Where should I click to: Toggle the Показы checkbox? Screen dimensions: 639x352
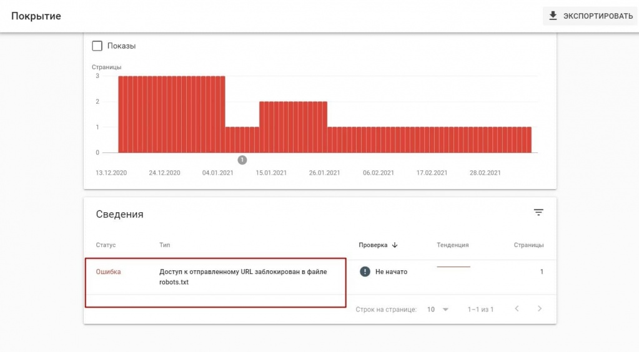coord(97,46)
